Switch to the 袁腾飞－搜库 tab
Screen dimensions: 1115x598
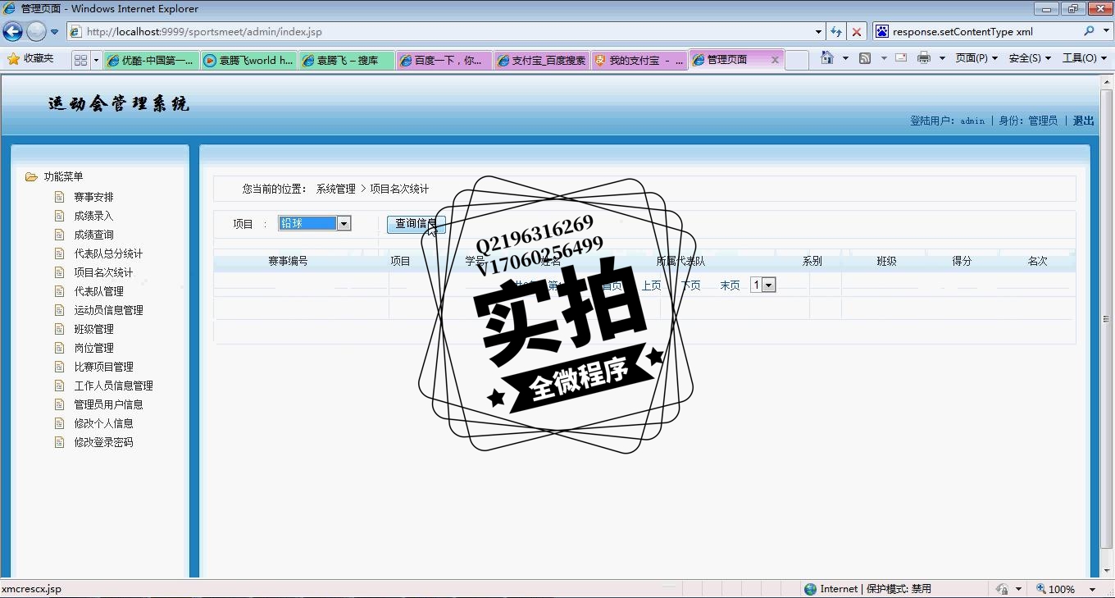coord(347,60)
